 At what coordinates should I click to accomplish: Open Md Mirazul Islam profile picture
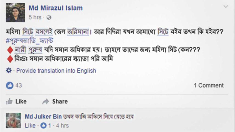[15, 13]
